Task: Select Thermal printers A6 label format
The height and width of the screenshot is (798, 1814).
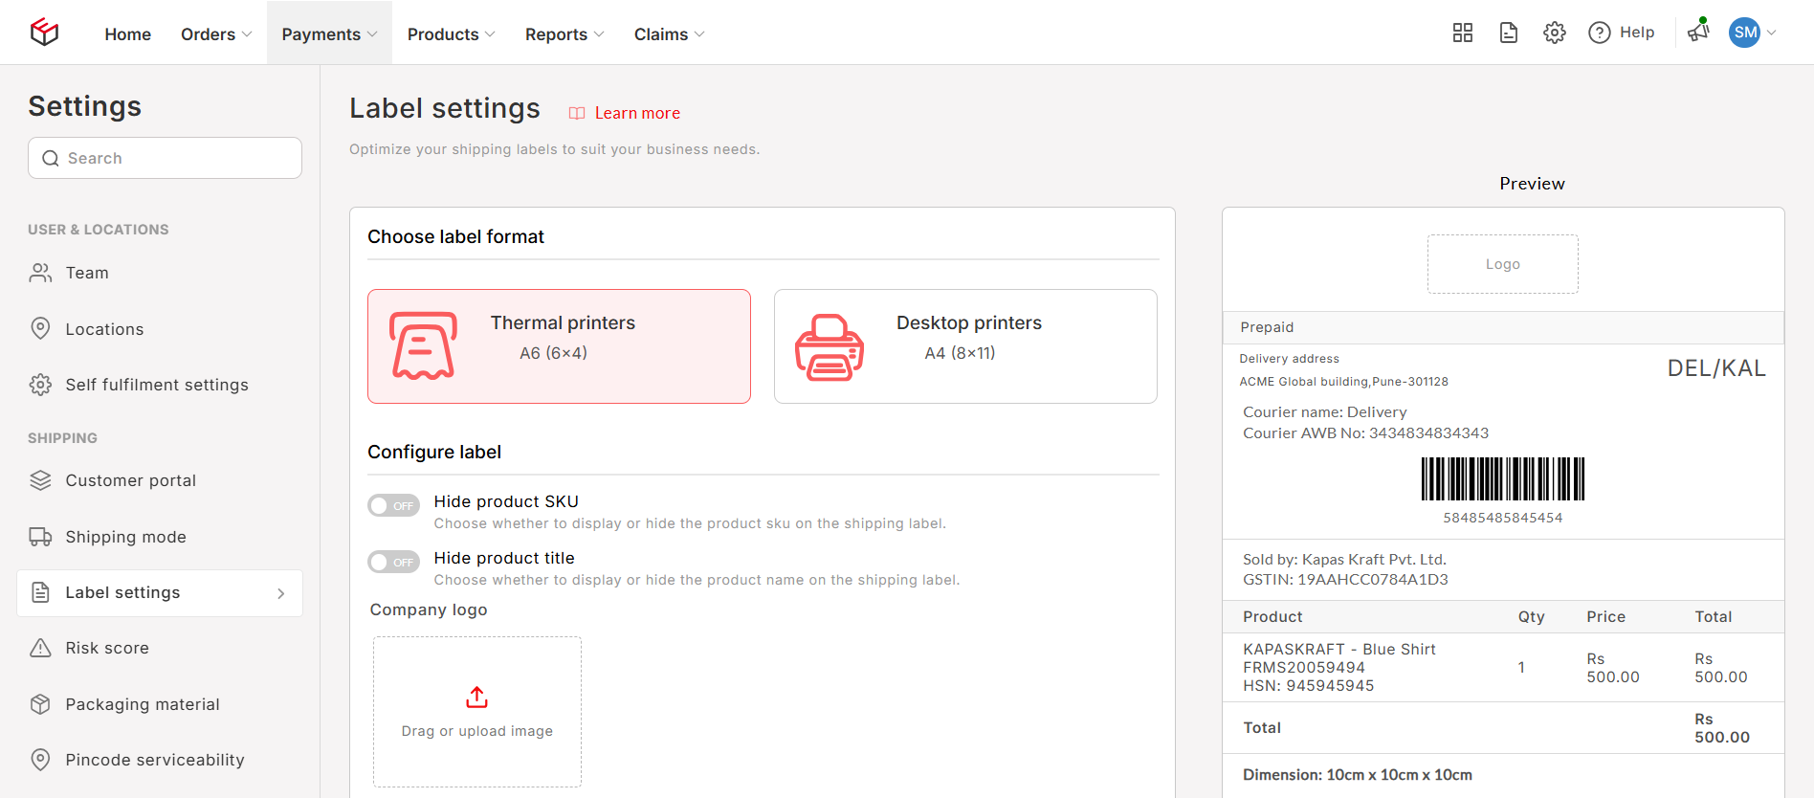Action: (559, 346)
